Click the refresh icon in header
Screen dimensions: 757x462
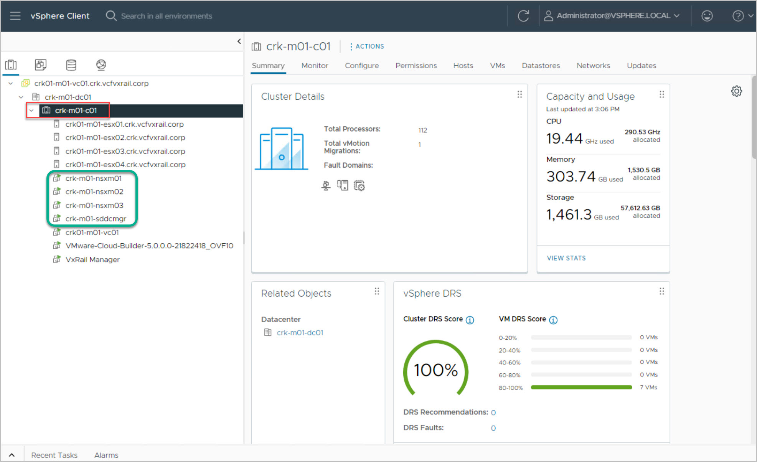523,16
